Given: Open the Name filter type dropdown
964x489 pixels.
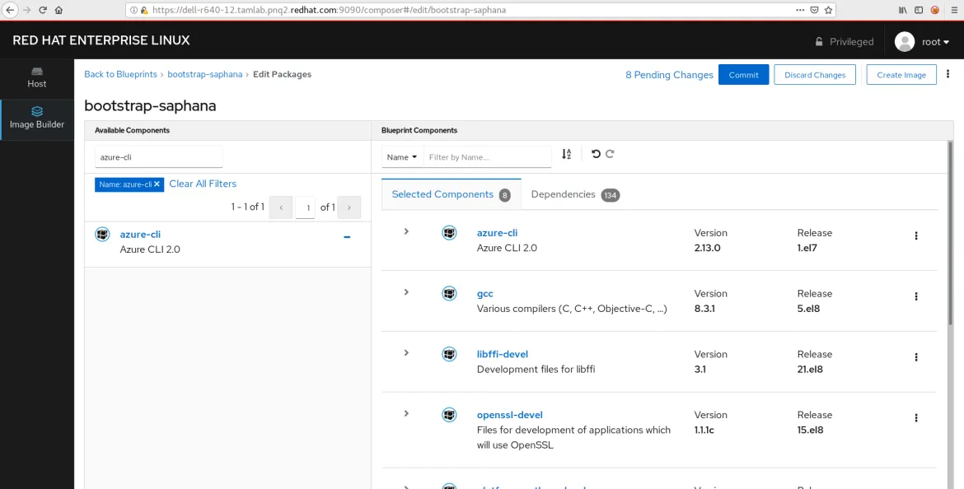Looking at the screenshot, I should coord(402,157).
